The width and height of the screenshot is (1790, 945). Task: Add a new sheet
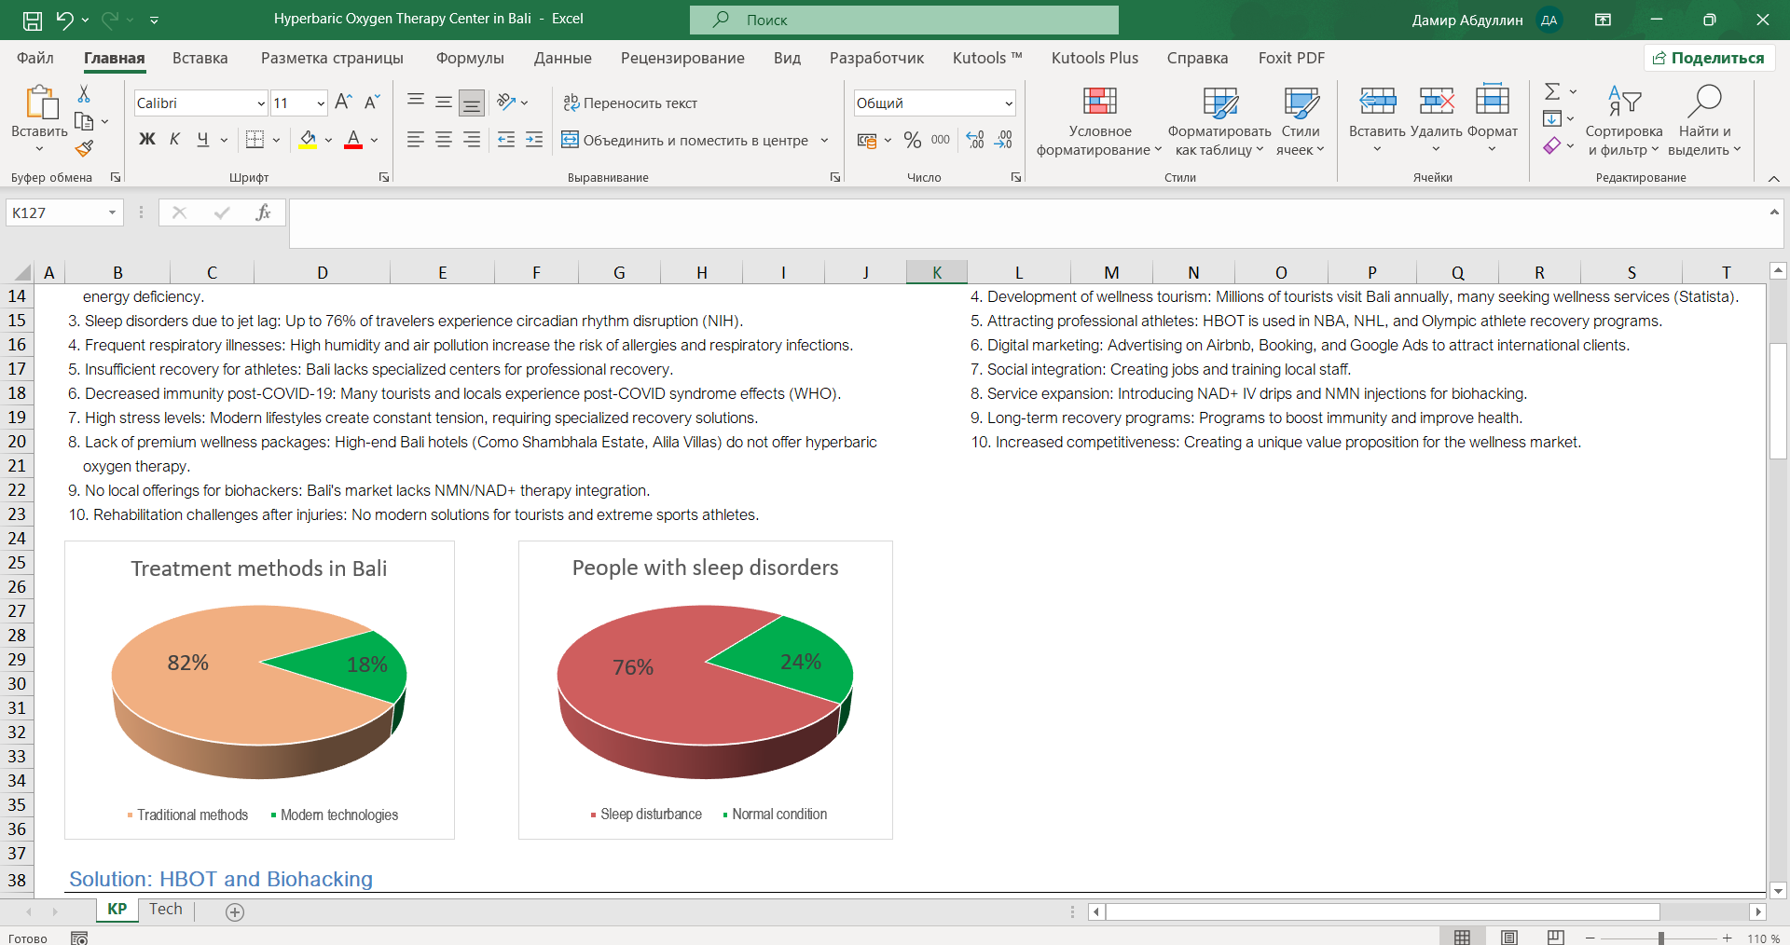pyautogui.click(x=235, y=912)
